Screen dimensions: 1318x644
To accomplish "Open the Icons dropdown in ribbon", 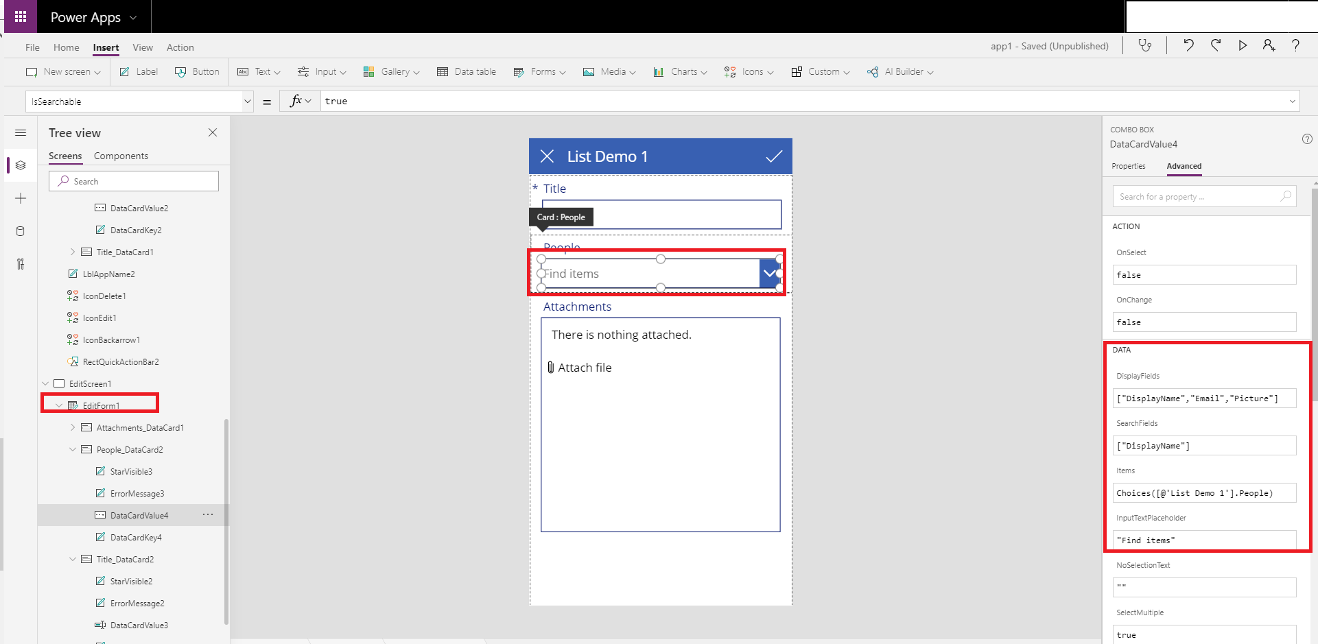I will (x=749, y=71).
